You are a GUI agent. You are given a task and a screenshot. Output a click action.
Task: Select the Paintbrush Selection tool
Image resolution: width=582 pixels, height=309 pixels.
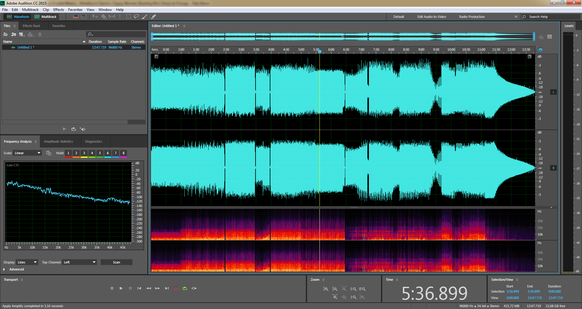coord(145,17)
